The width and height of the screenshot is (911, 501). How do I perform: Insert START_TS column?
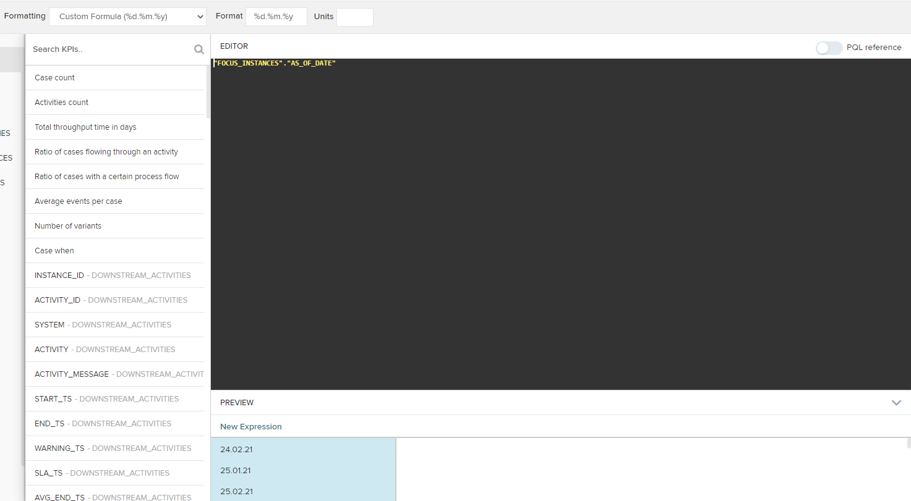(x=114, y=399)
